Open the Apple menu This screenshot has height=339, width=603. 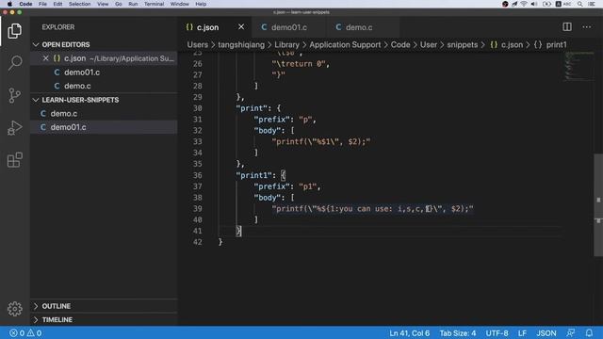[x=9, y=4]
